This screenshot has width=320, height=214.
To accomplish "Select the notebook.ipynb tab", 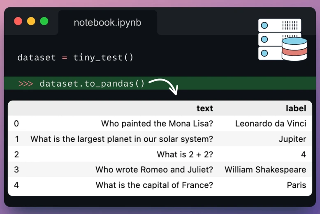I will click(x=107, y=23).
